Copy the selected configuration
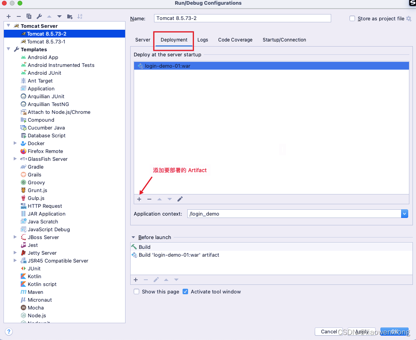The height and width of the screenshot is (340, 416). tap(29, 16)
